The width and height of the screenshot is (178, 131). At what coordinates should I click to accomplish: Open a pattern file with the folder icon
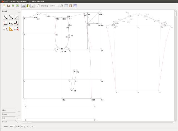[x=8, y=6]
